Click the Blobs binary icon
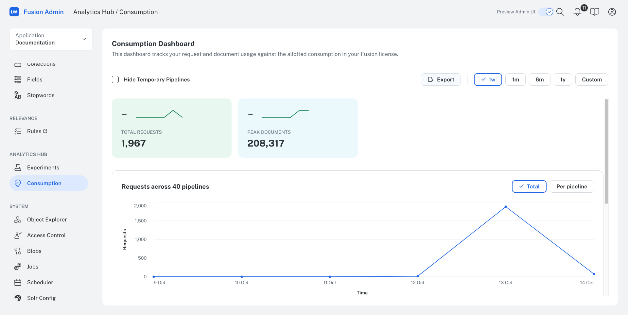Screen dimensions: 628x315 (x=18, y=251)
